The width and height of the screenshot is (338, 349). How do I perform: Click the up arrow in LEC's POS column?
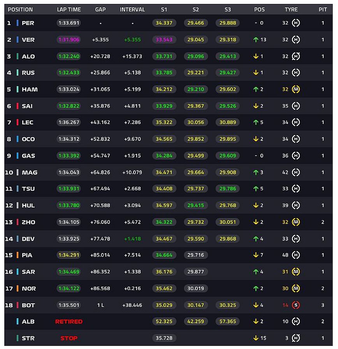255,122
